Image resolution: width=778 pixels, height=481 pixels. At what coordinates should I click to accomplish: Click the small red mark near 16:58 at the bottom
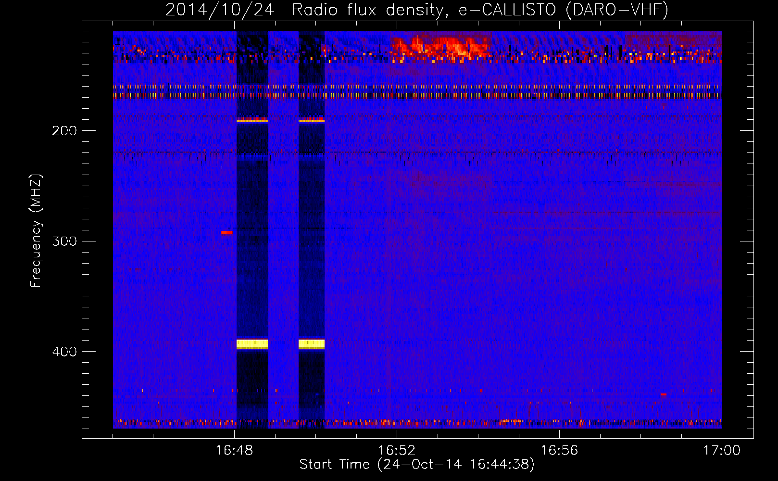(664, 394)
